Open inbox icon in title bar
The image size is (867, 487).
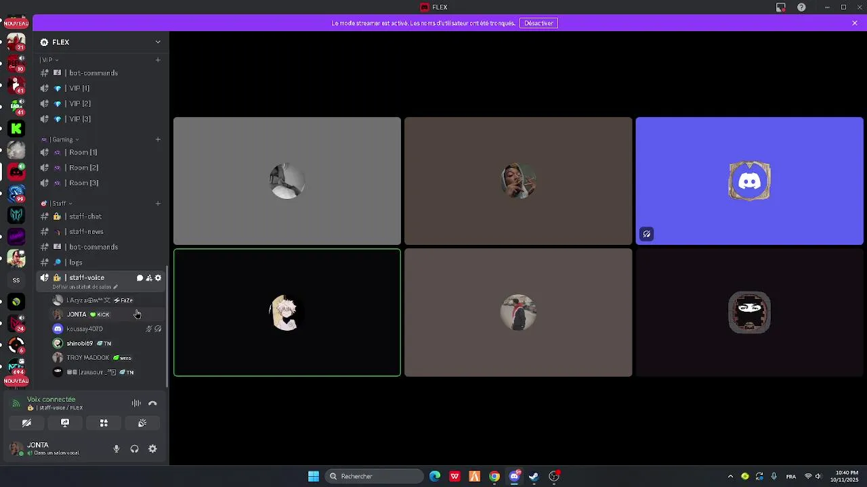pyautogui.click(x=781, y=7)
